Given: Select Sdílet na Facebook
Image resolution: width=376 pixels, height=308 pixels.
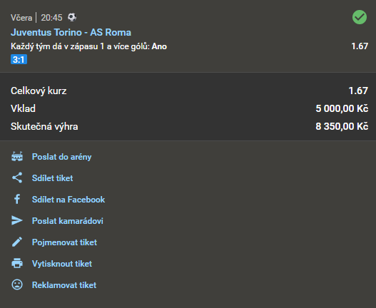Looking at the screenshot, I should (68, 200).
